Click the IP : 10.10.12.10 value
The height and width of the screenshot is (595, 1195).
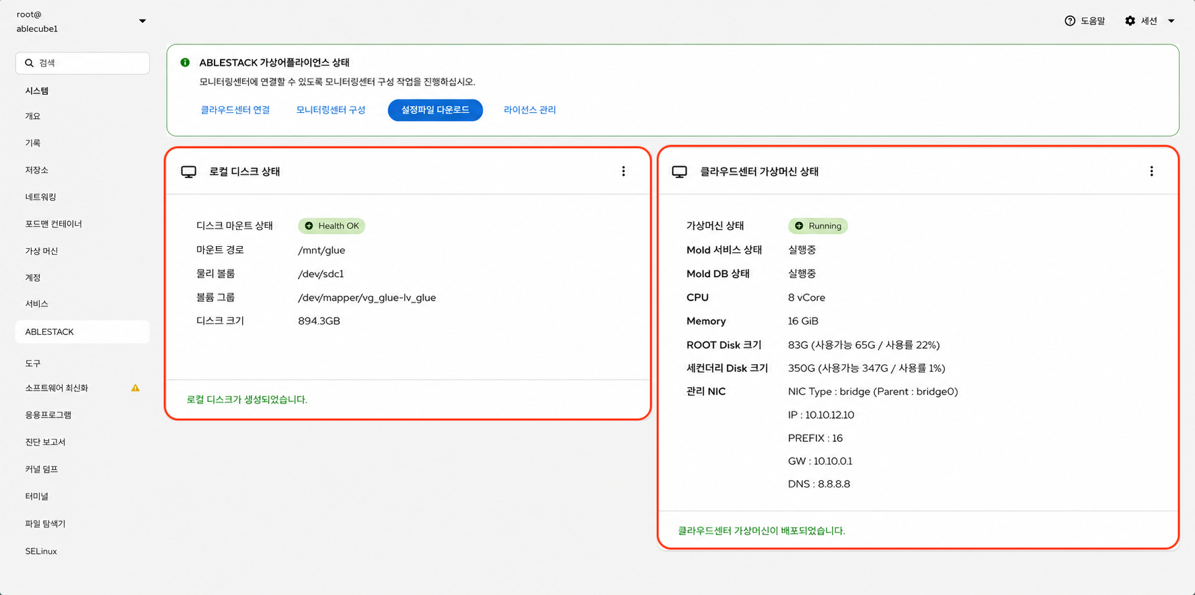[821, 415]
